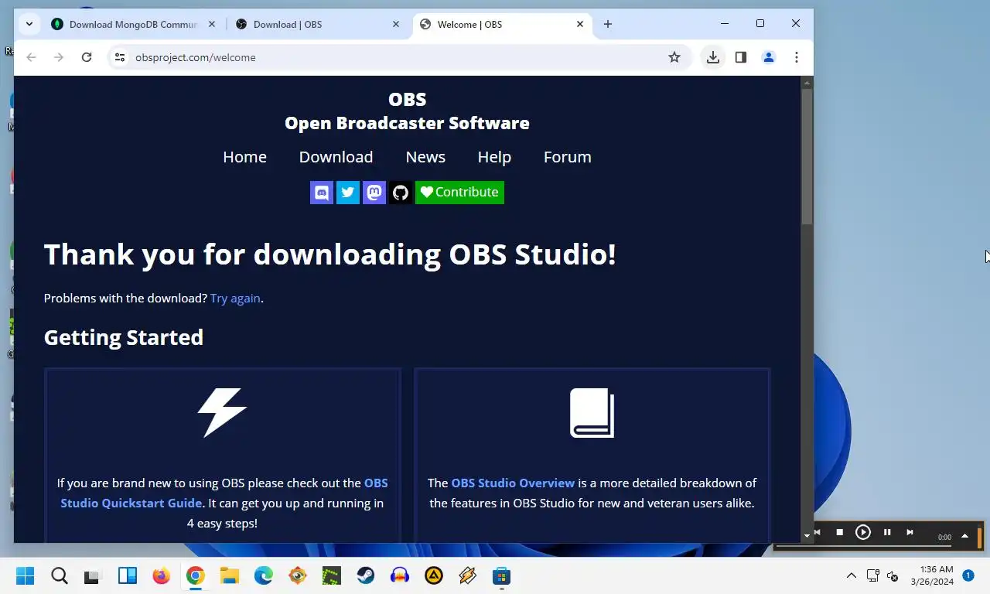Image resolution: width=990 pixels, height=594 pixels.
Task: Open Microsoft Store from the taskbar
Action: pyautogui.click(x=501, y=575)
